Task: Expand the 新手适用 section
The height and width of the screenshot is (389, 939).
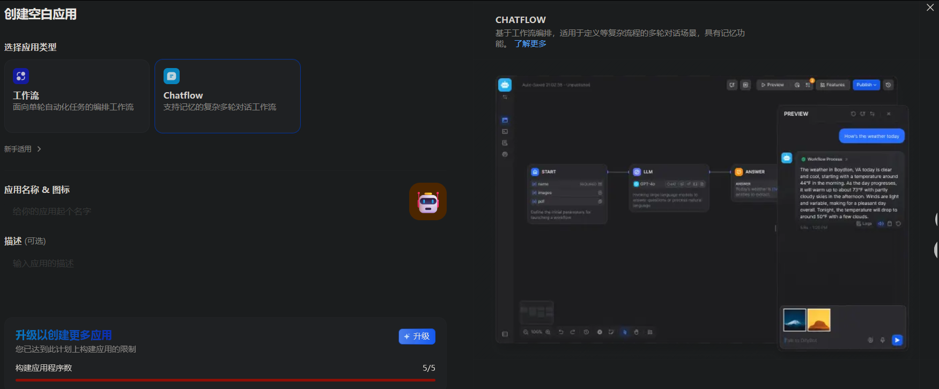Action: (23, 149)
